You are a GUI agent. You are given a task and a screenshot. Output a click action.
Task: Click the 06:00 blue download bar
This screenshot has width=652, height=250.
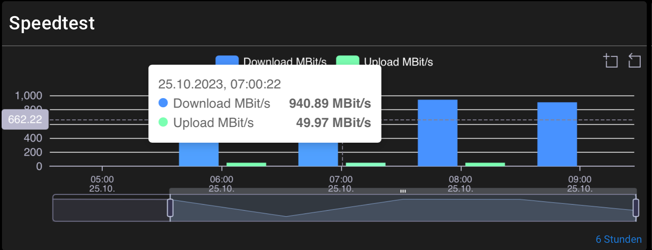(199, 154)
